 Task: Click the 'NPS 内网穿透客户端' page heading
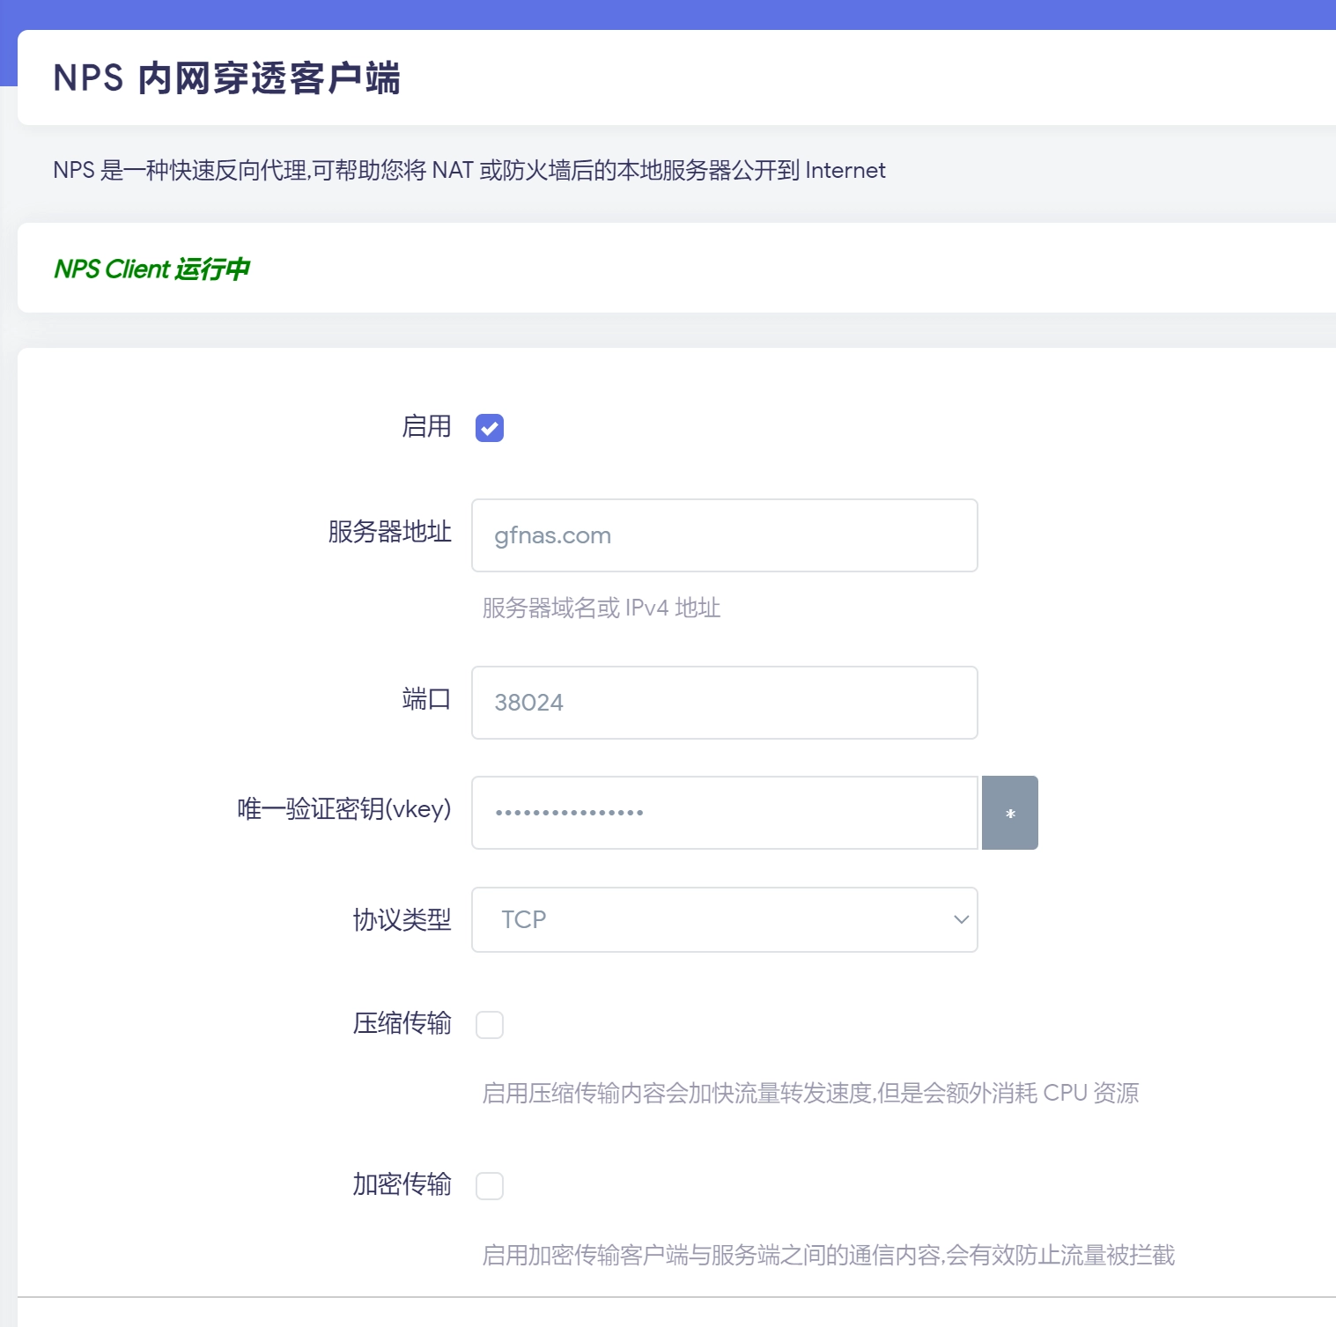226,77
